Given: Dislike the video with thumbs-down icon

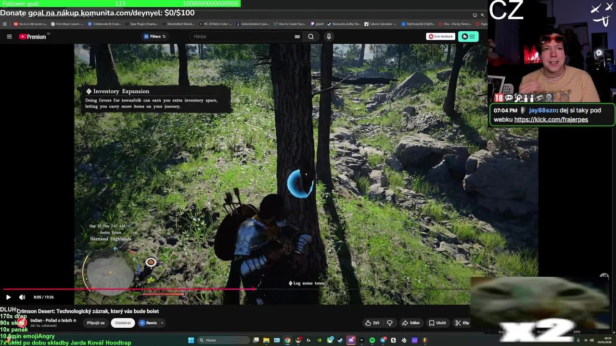Looking at the screenshot, I should [x=390, y=323].
